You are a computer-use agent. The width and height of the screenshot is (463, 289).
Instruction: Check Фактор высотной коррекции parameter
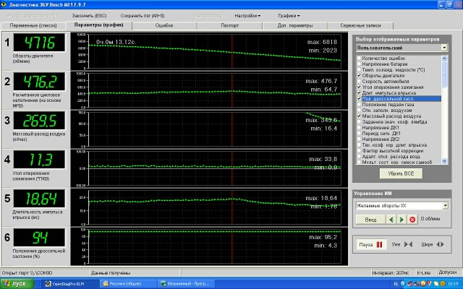pyautogui.click(x=359, y=151)
